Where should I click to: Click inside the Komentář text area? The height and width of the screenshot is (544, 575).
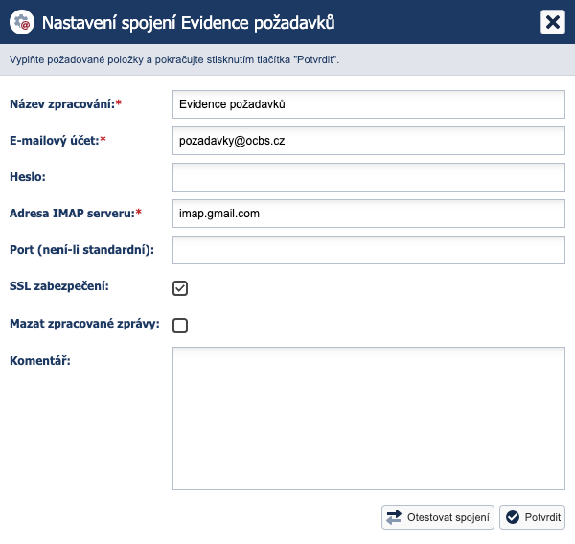click(369, 419)
